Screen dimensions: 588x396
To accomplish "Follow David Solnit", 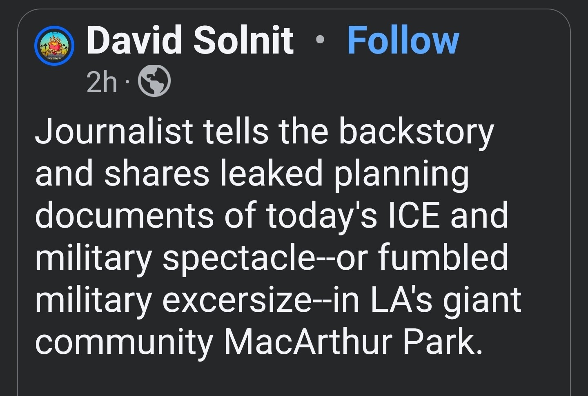I will tap(403, 40).
